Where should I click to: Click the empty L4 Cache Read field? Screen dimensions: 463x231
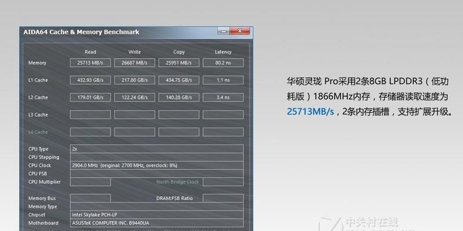[90, 132]
